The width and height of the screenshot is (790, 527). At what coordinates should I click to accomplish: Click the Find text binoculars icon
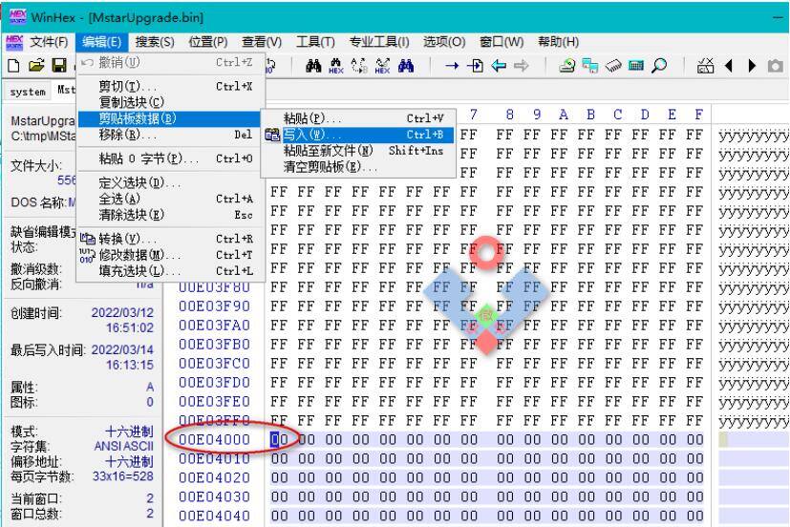coord(313,66)
